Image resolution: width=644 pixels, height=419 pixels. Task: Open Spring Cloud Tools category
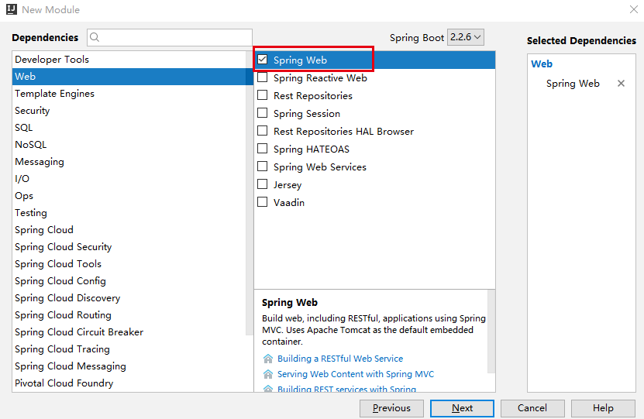129,264
